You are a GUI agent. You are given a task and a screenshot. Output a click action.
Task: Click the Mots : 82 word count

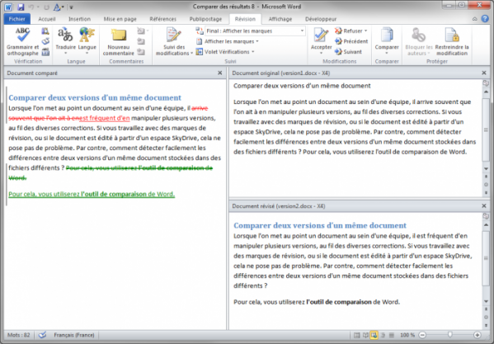pyautogui.click(x=19, y=335)
